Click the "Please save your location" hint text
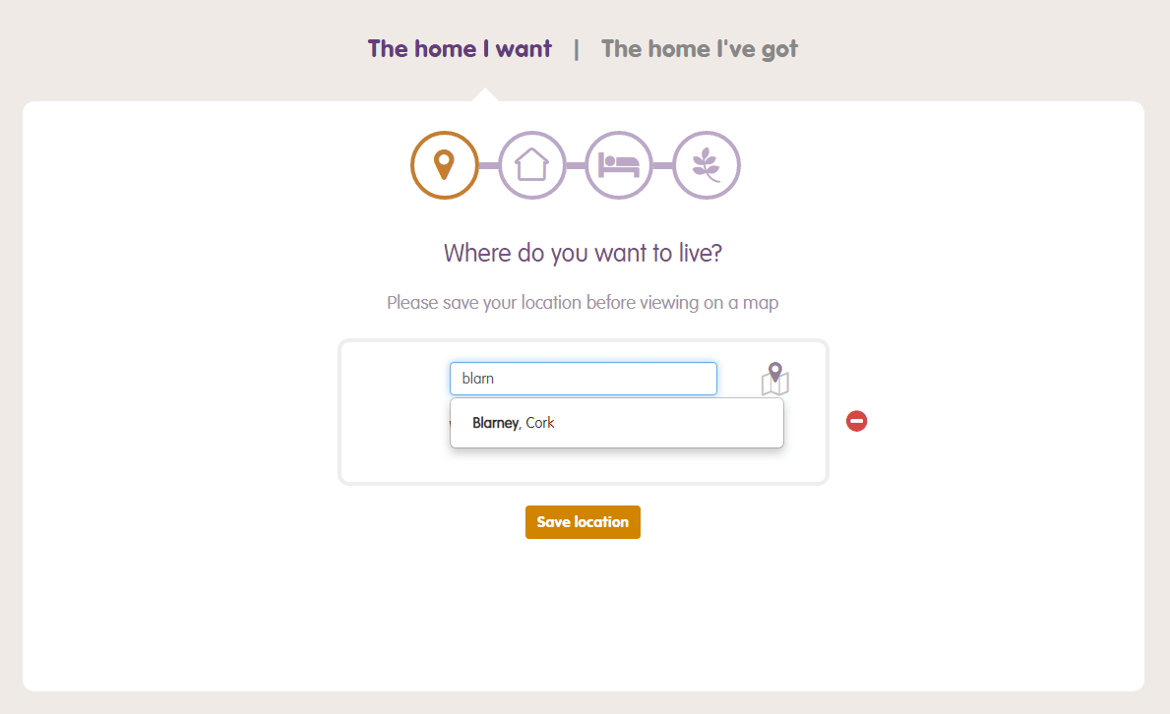 (583, 302)
